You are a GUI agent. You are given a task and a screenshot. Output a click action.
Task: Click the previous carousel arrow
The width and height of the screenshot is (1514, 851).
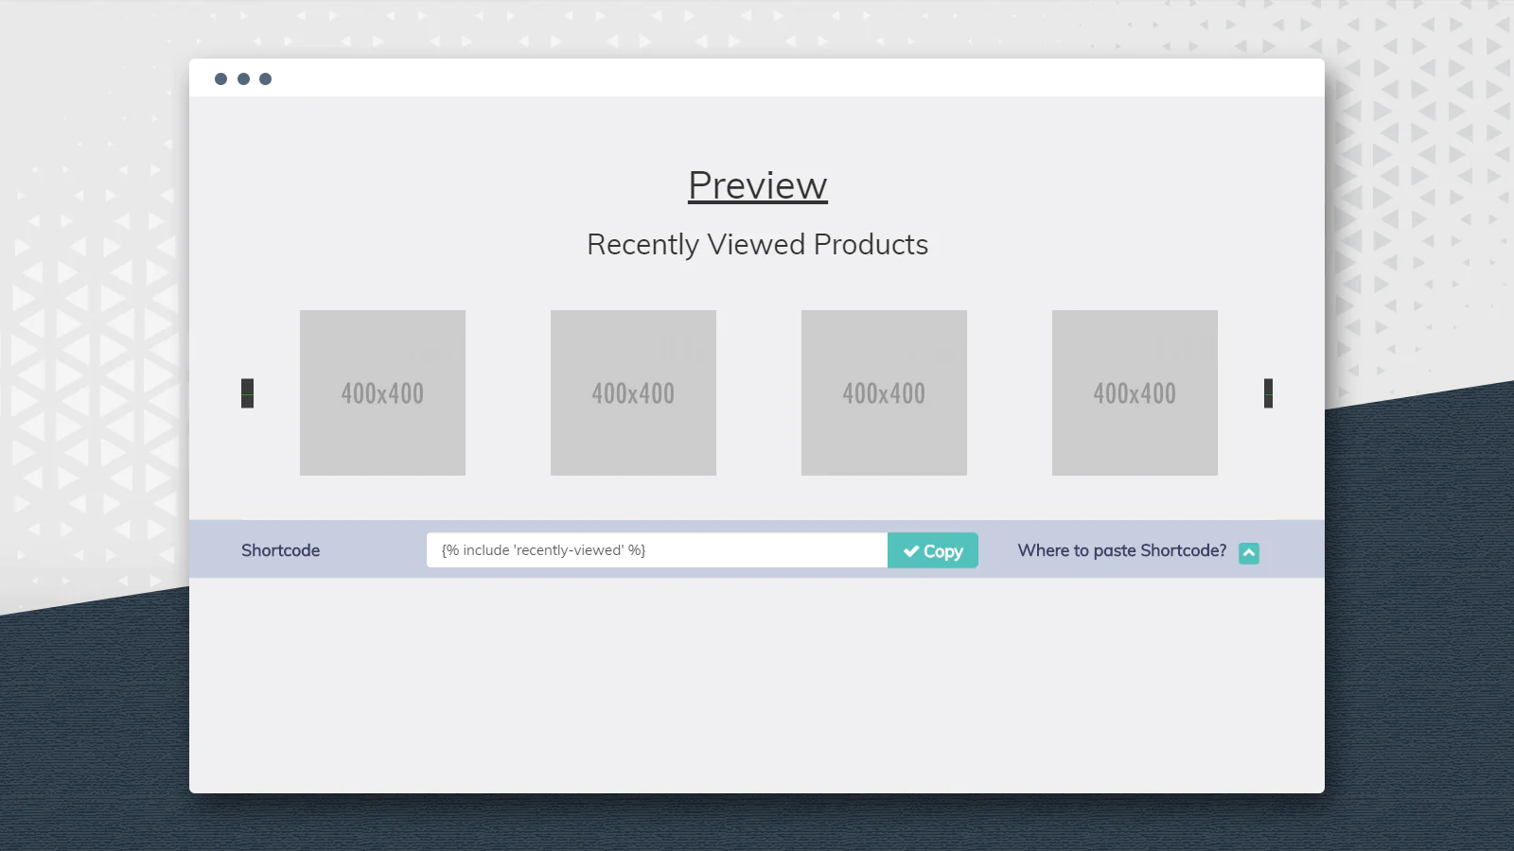(x=247, y=393)
